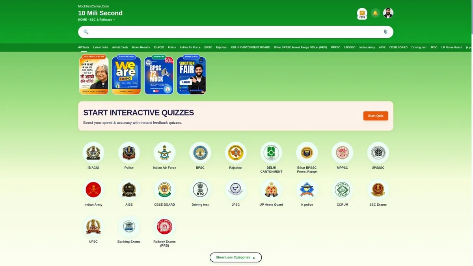Select the CCRUM category icon

point(343,190)
